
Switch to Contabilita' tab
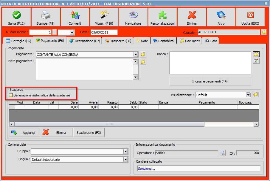pyautogui.click(x=164, y=41)
